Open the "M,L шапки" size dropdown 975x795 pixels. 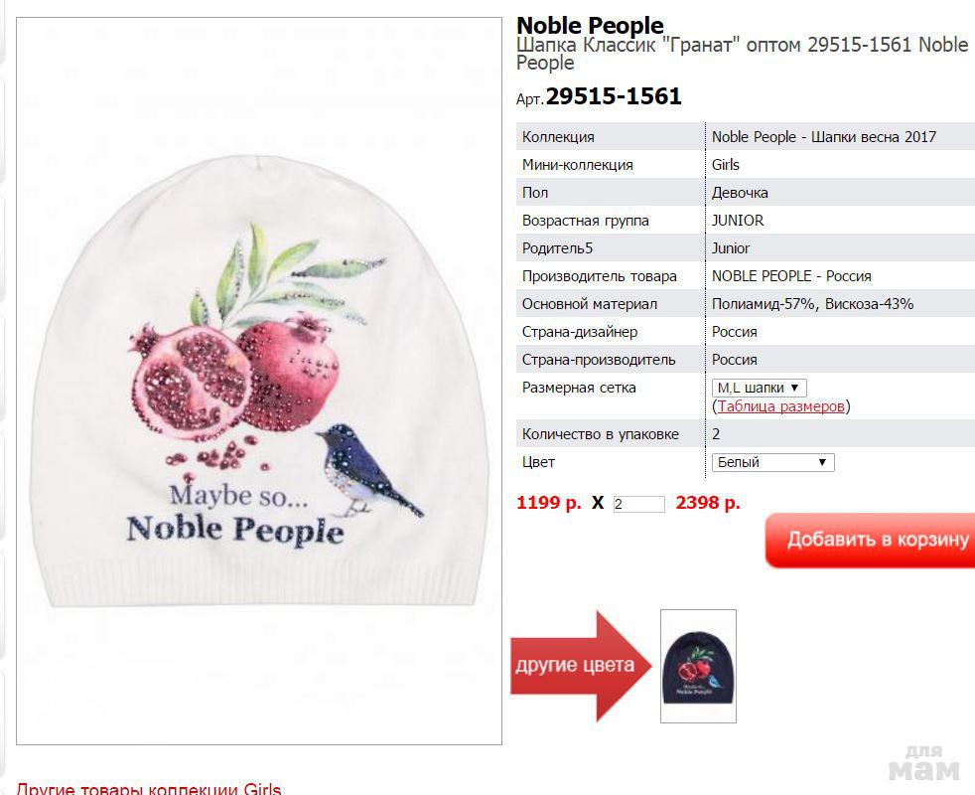click(759, 388)
